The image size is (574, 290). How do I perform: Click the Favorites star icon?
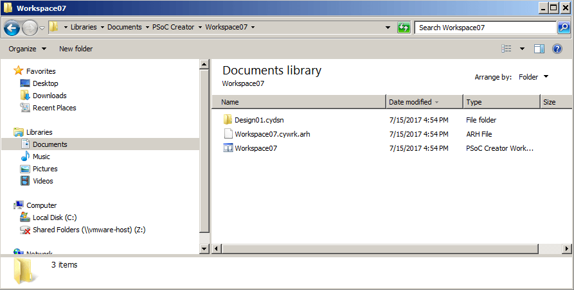(x=18, y=71)
